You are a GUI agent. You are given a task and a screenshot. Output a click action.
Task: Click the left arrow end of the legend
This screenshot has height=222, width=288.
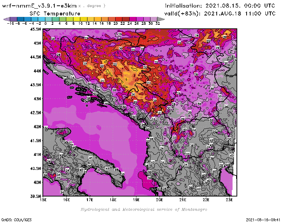[x=6, y=19]
